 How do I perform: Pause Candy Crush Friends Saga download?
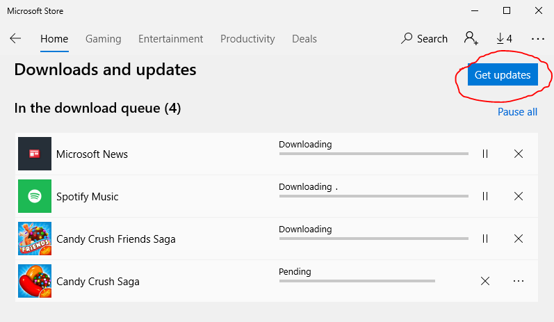click(485, 239)
